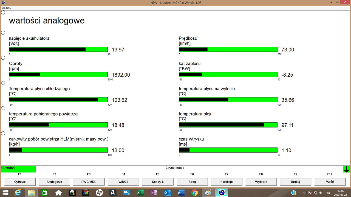Click the help question mark tray icon
The height and width of the screenshot is (197, 351).
[293, 193]
